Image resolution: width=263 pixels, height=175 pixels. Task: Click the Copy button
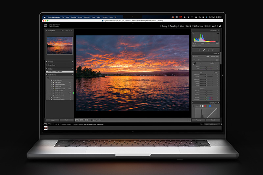tap(53, 120)
